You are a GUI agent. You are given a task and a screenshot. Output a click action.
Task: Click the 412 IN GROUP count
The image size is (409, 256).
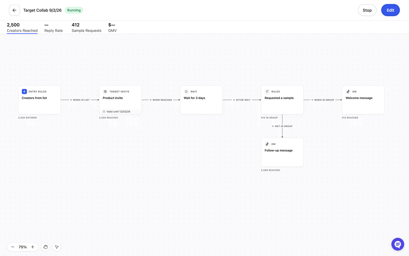coord(269,118)
